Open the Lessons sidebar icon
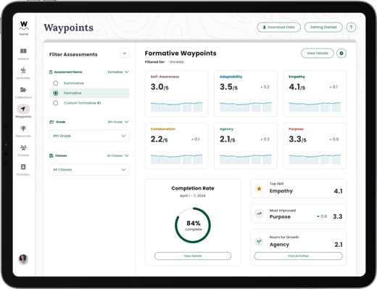 click(23, 51)
